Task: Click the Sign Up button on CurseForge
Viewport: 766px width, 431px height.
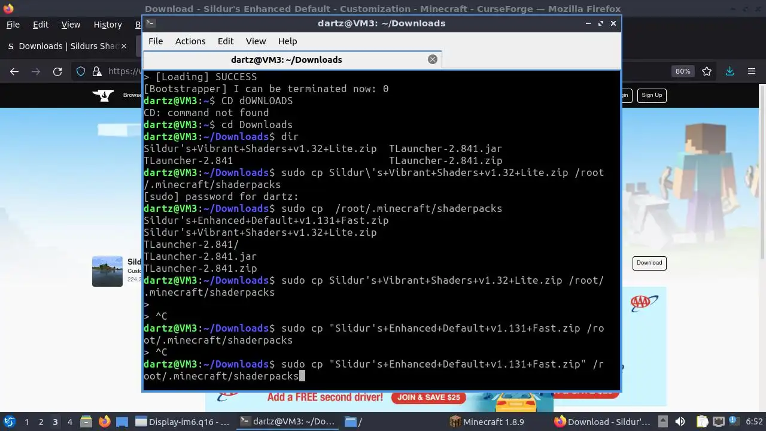Action: click(652, 95)
